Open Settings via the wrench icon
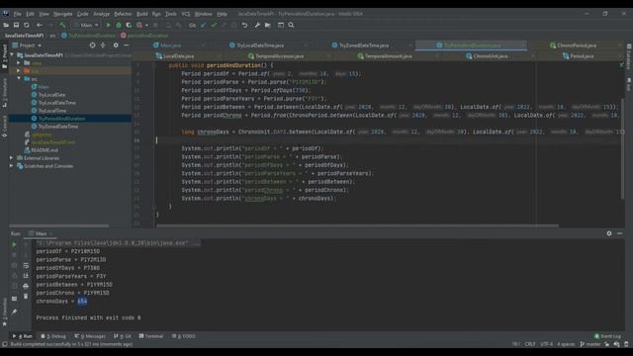This screenshot has width=633, height=356. click(257, 25)
